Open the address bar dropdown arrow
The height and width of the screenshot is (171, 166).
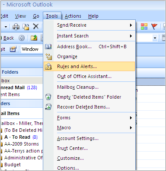tap(155, 38)
